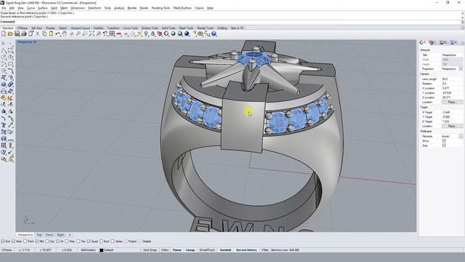Open the Properties panel icon
The width and height of the screenshot is (465, 262).
(x=422, y=43)
